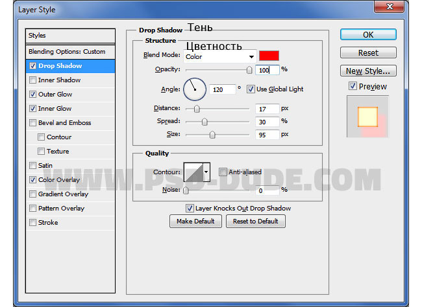Focus the Noise value field
This screenshot has height=307, width=422.
[267, 190]
